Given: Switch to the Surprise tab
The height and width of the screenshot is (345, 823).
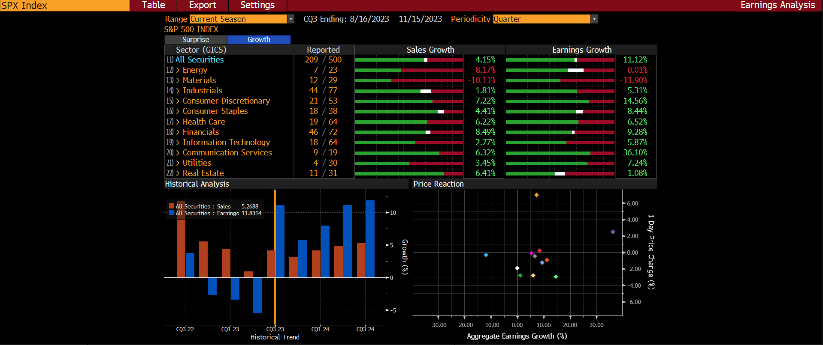Looking at the screenshot, I should [196, 39].
